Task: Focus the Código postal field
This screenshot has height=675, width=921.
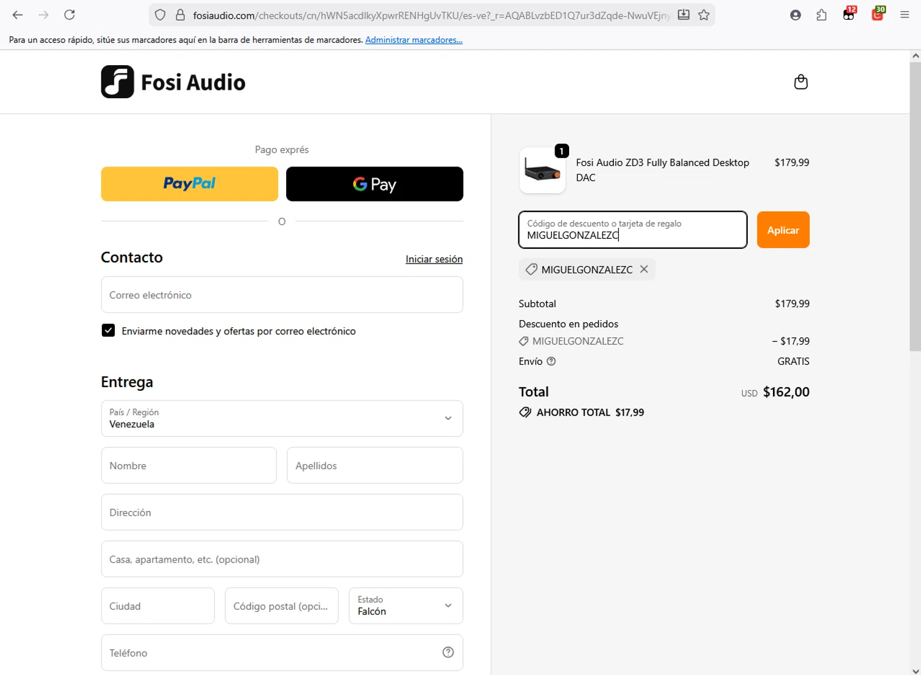Action: pos(282,606)
